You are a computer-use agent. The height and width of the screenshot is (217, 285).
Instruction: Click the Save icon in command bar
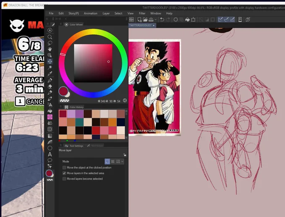coord(151,19)
